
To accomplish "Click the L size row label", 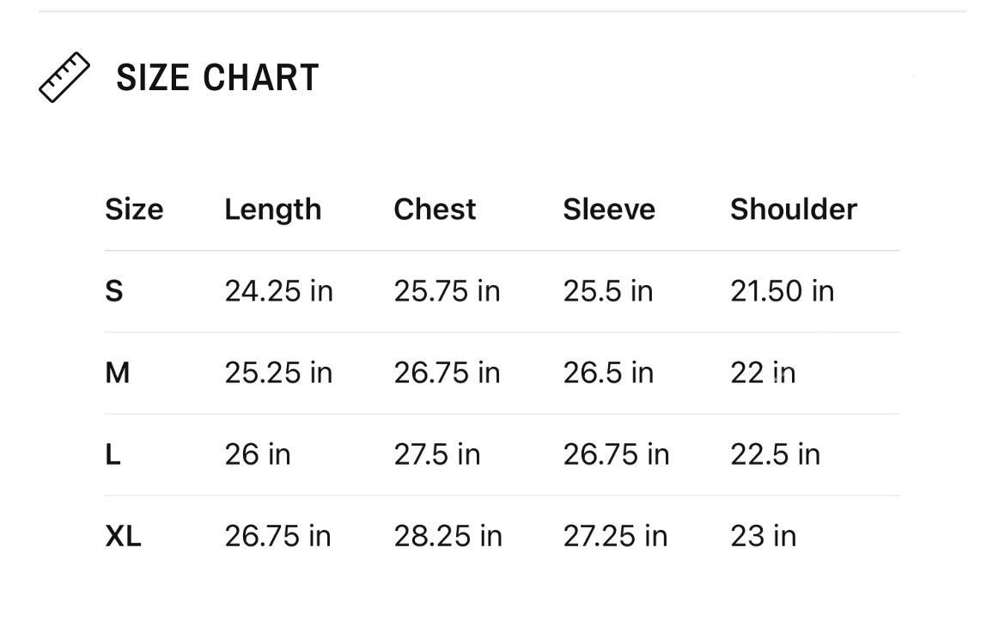I will (x=113, y=454).
